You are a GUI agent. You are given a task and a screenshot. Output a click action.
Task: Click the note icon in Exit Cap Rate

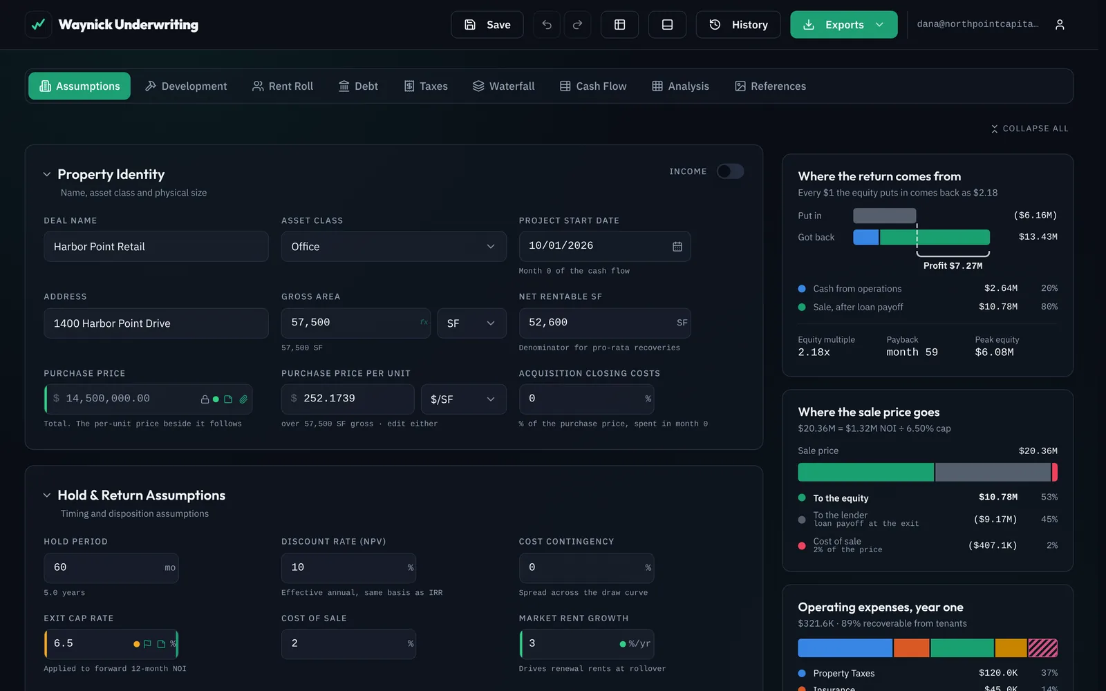(x=161, y=644)
